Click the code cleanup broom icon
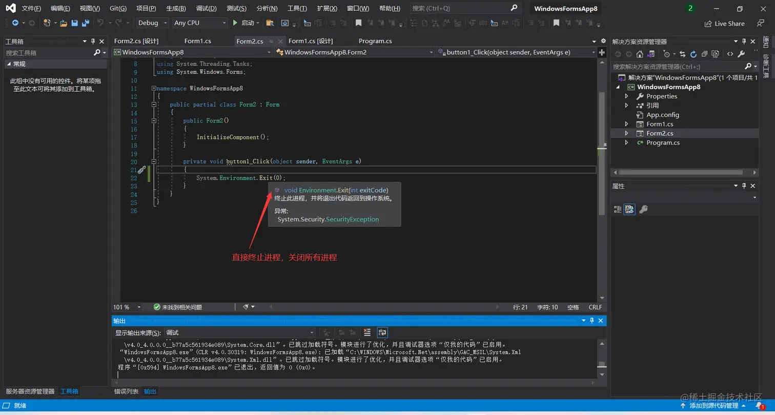This screenshot has height=415, width=775. pos(246,307)
